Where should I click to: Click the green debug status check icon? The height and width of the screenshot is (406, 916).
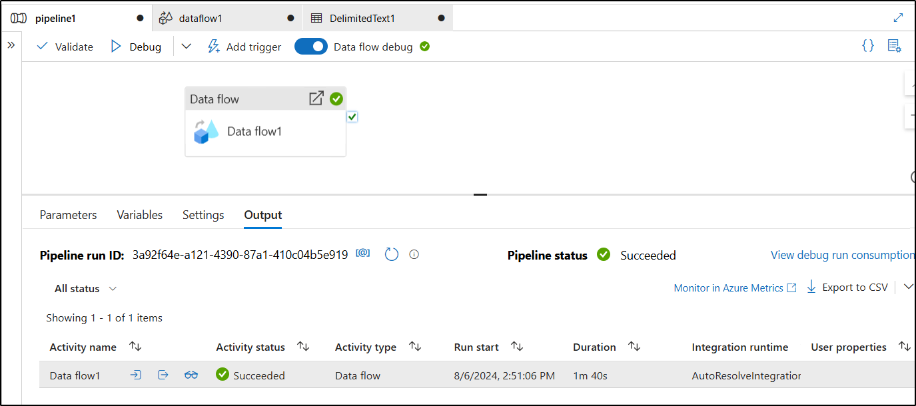click(x=425, y=47)
